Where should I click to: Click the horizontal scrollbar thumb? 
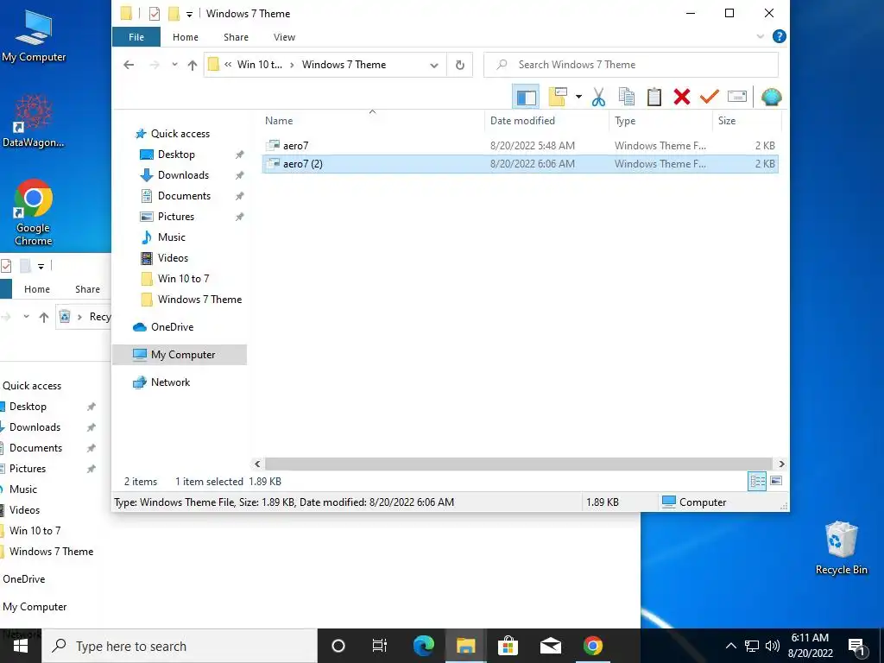coord(519,464)
